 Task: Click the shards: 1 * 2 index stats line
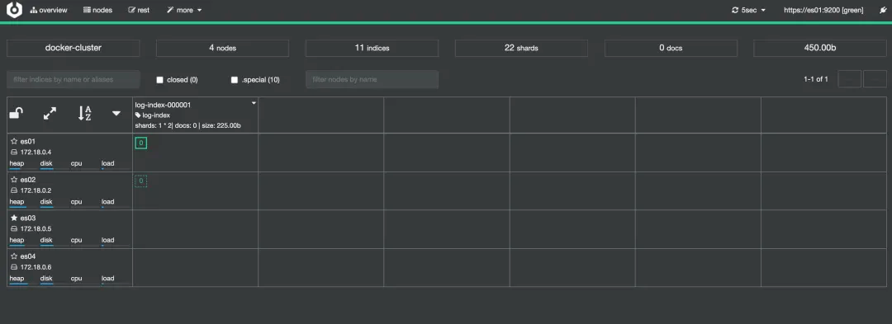tap(187, 126)
